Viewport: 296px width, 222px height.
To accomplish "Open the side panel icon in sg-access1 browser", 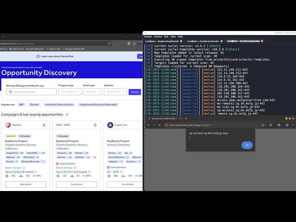I will (279, 125).
